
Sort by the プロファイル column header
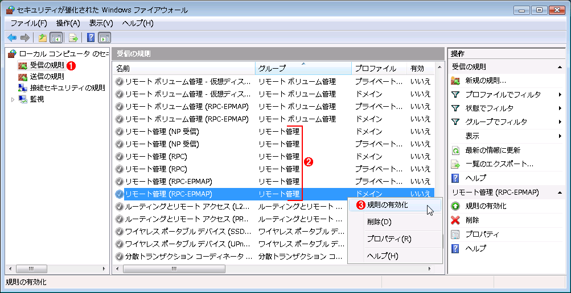coord(380,68)
